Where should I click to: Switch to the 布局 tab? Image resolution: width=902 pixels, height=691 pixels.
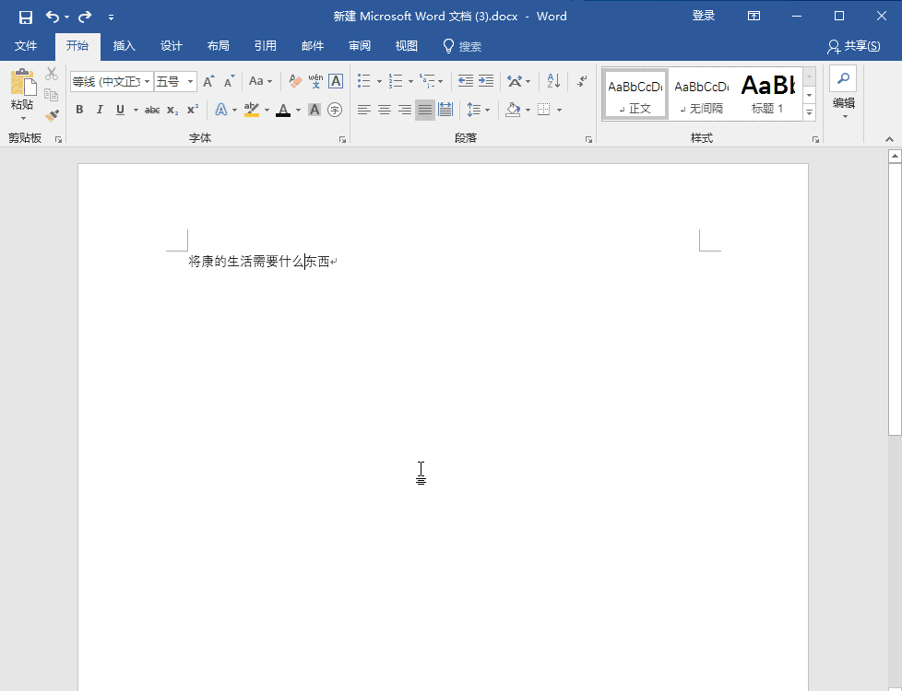point(219,47)
